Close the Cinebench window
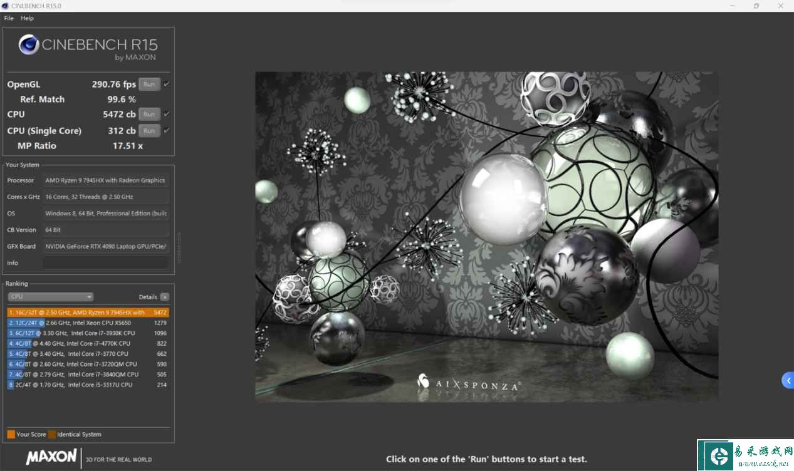Screen dimensions: 794x471 pyautogui.click(x=781, y=6)
